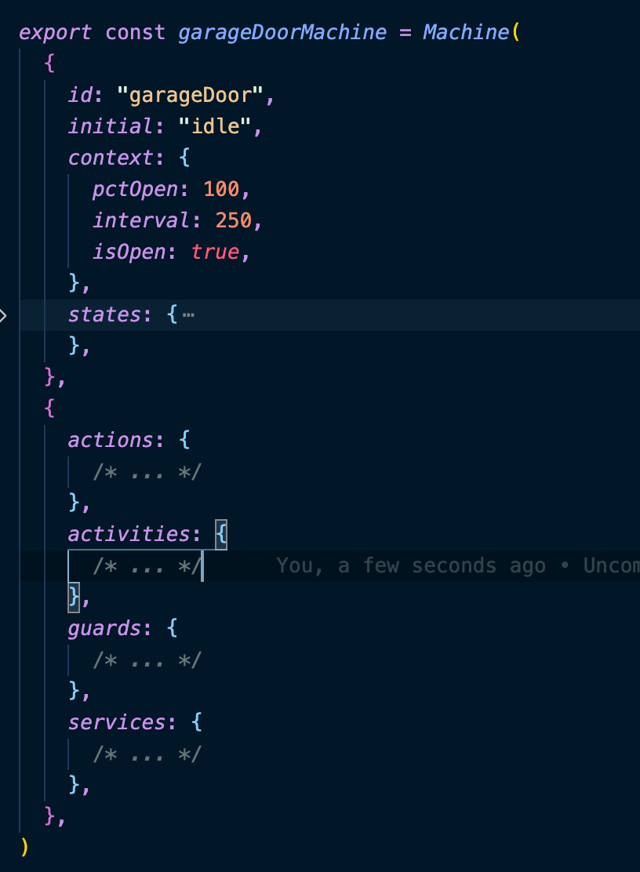Click the activities property key
Screen dimensions: 640x872
point(129,535)
